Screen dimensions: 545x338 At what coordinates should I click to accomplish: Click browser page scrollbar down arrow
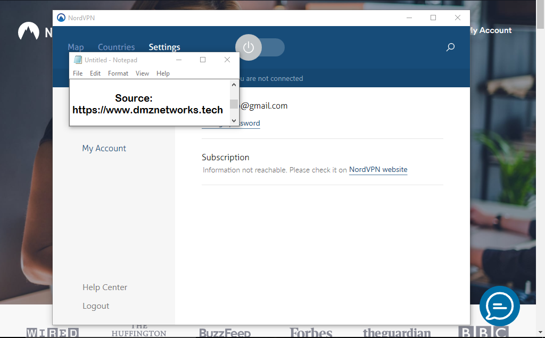click(541, 333)
